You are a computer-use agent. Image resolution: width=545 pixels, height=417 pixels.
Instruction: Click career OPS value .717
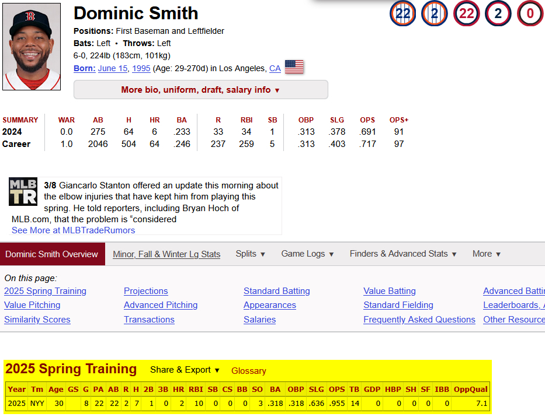[x=368, y=144]
